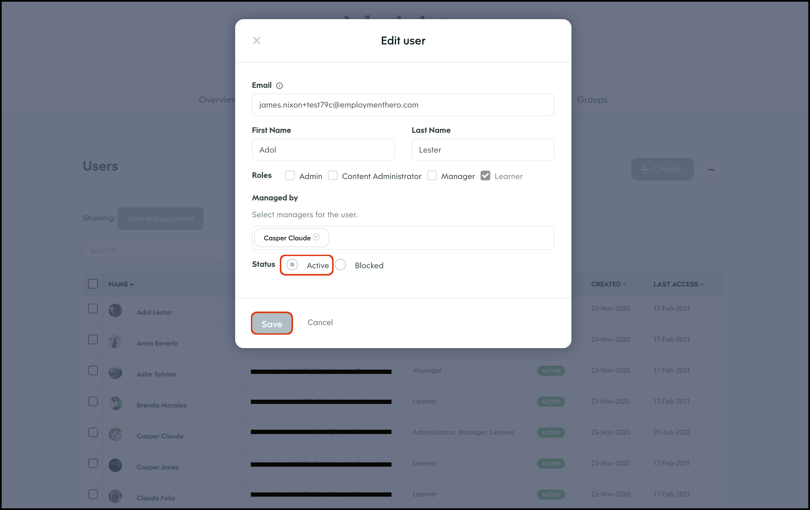
Task: Sort by the LAST ACCESS column
Action: (678, 284)
